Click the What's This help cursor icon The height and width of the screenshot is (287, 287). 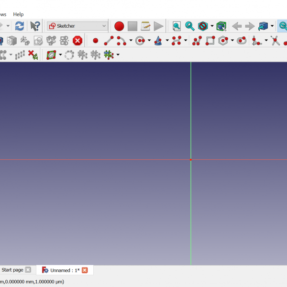tap(35, 26)
